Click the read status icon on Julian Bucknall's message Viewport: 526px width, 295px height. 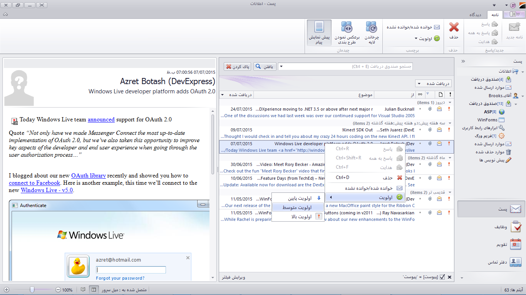pyautogui.click(x=439, y=109)
